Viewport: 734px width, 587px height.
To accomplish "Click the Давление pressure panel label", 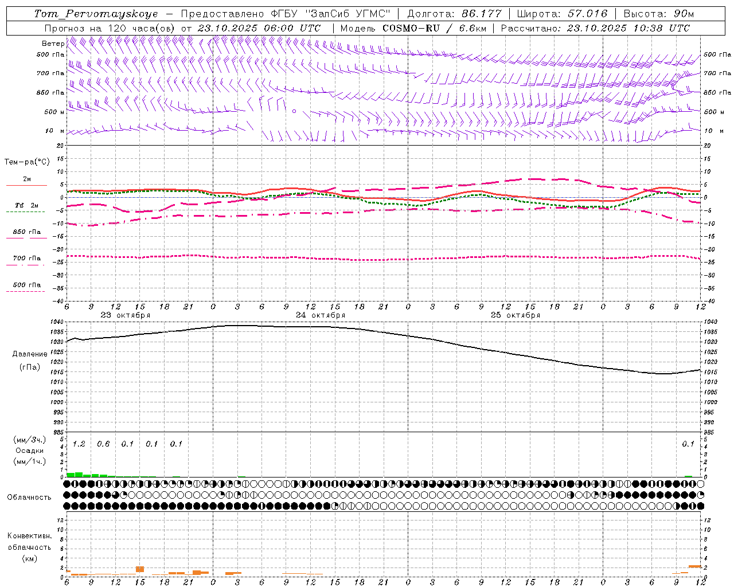I will coord(30,354).
